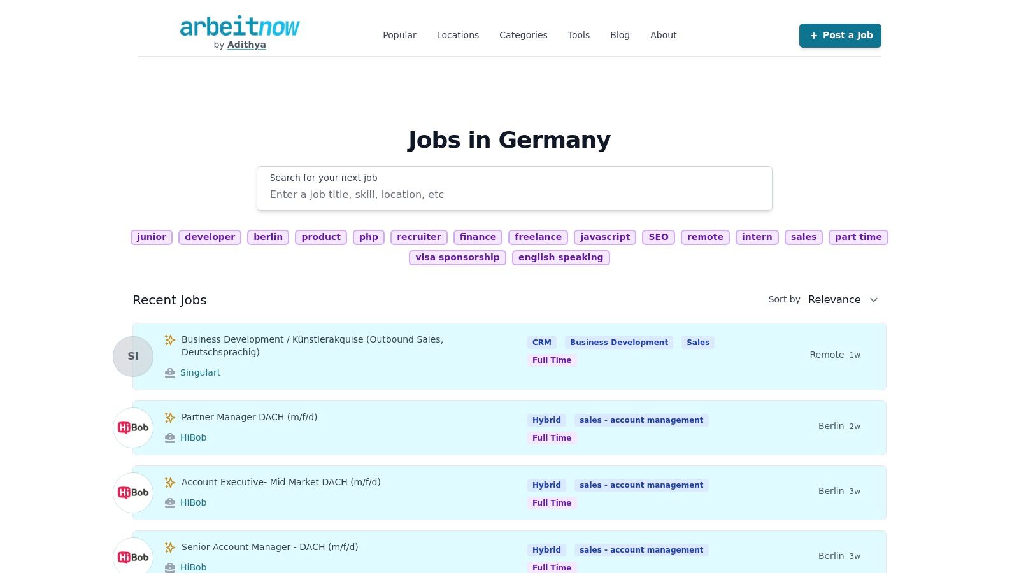Expand the sort order chevron
Screen dimensions: 1019x573
pos(874,299)
